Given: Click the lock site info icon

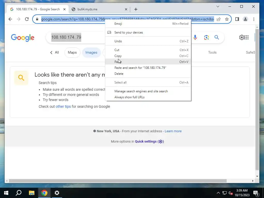Looking at the screenshot, I should (x=37, y=19).
